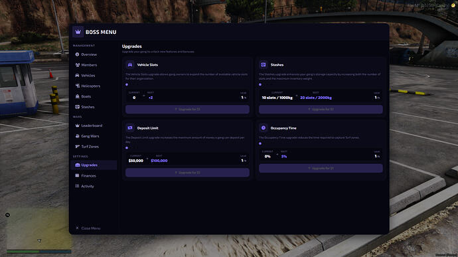Screen dimensions: 458x257
Task: Click the Upgrades sidebar icon
Action: click(77, 165)
